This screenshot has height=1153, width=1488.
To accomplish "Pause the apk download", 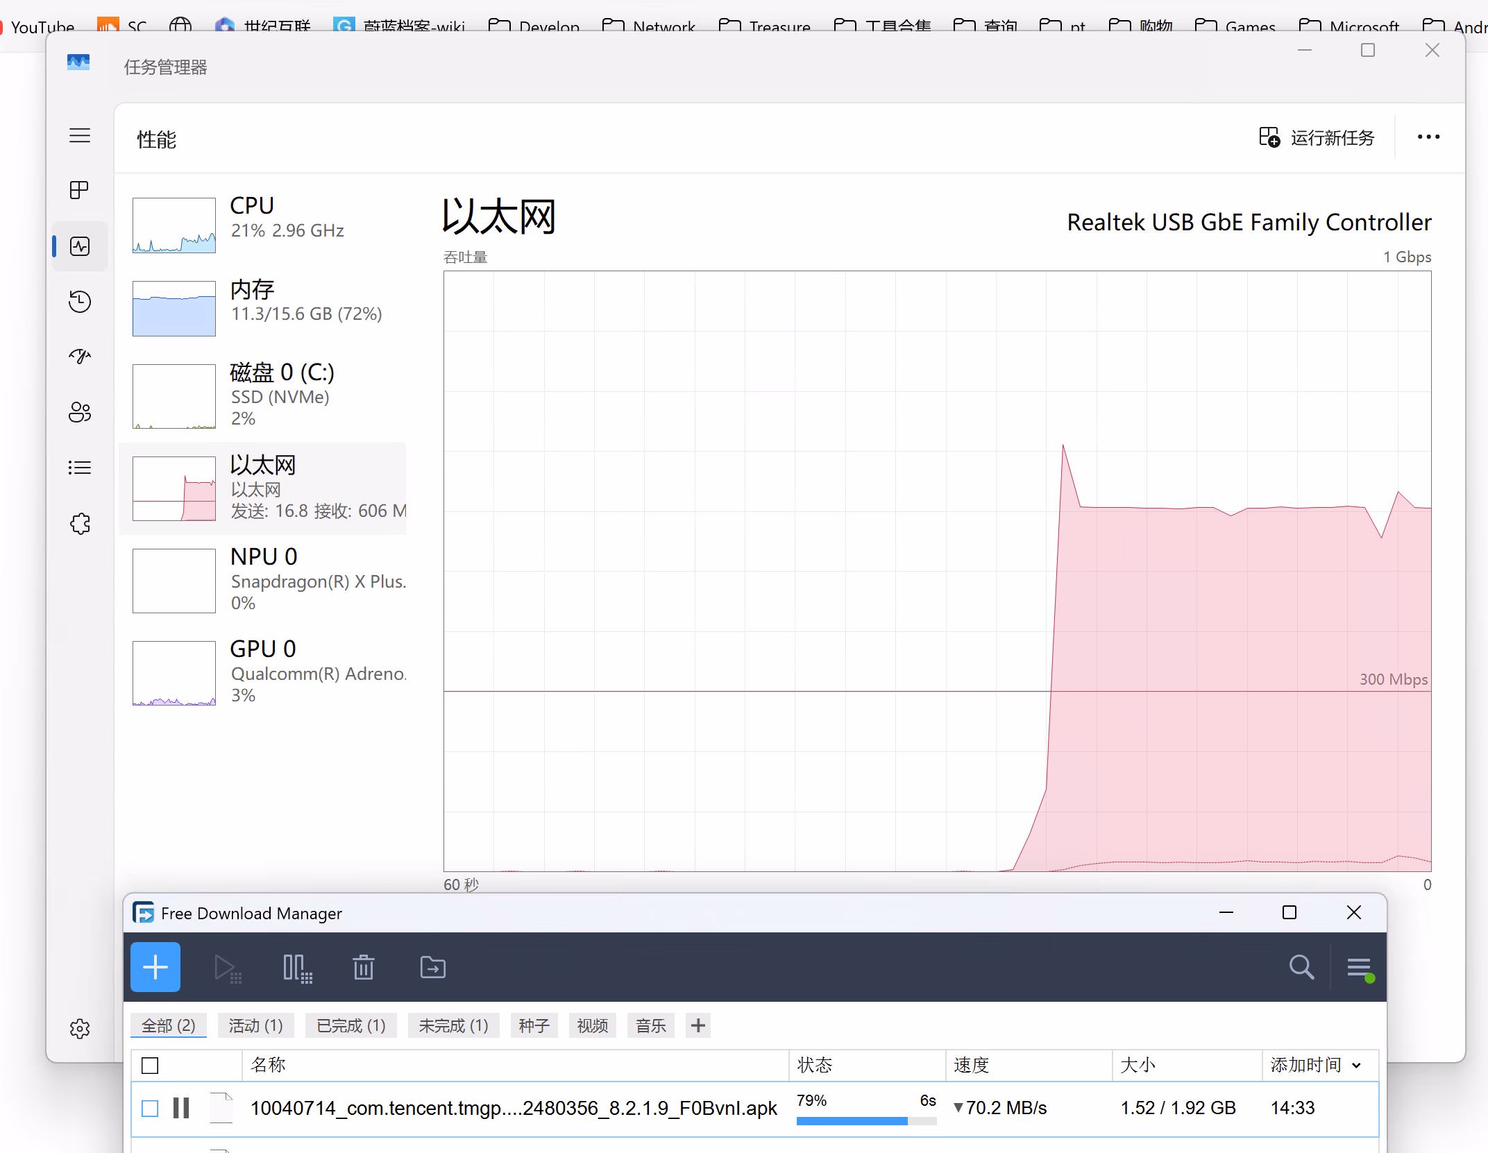I will 181,1108.
